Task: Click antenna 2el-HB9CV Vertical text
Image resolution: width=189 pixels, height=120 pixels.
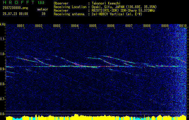Action: coord(117,14)
